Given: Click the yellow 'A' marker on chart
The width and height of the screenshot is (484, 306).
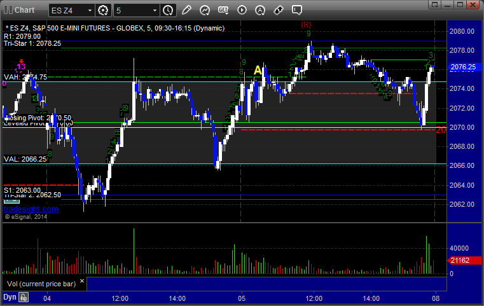Looking at the screenshot, I should (x=258, y=71).
